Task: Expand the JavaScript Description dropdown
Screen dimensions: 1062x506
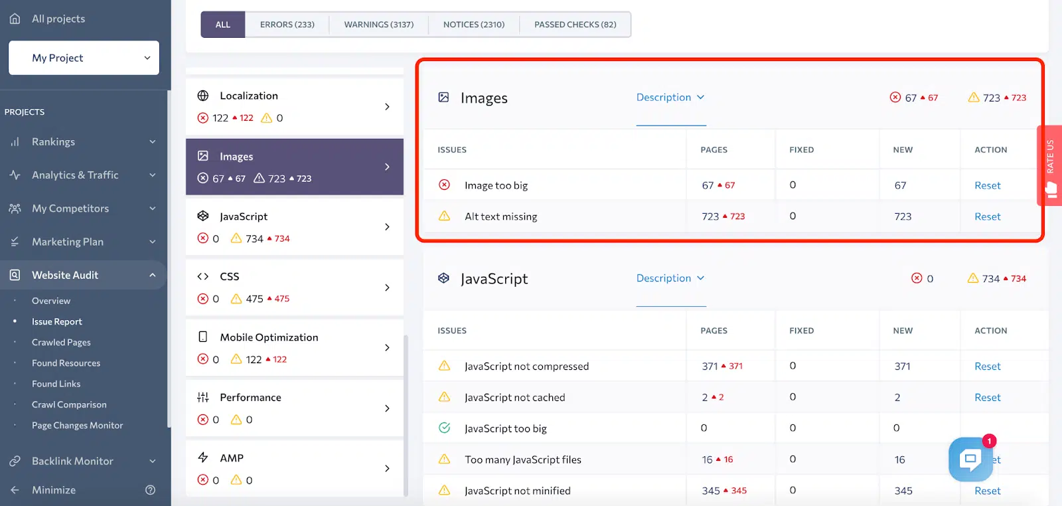Action: click(670, 278)
